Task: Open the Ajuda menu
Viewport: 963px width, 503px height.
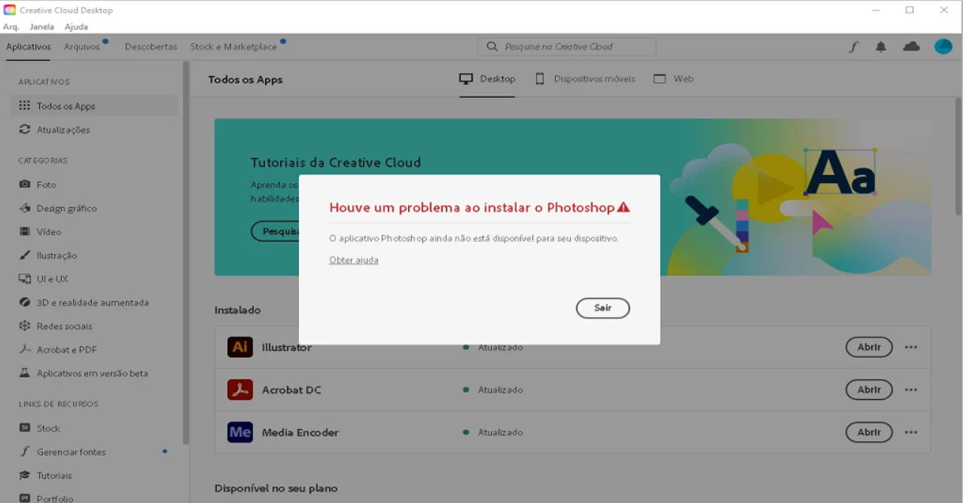Action: (76, 26)
